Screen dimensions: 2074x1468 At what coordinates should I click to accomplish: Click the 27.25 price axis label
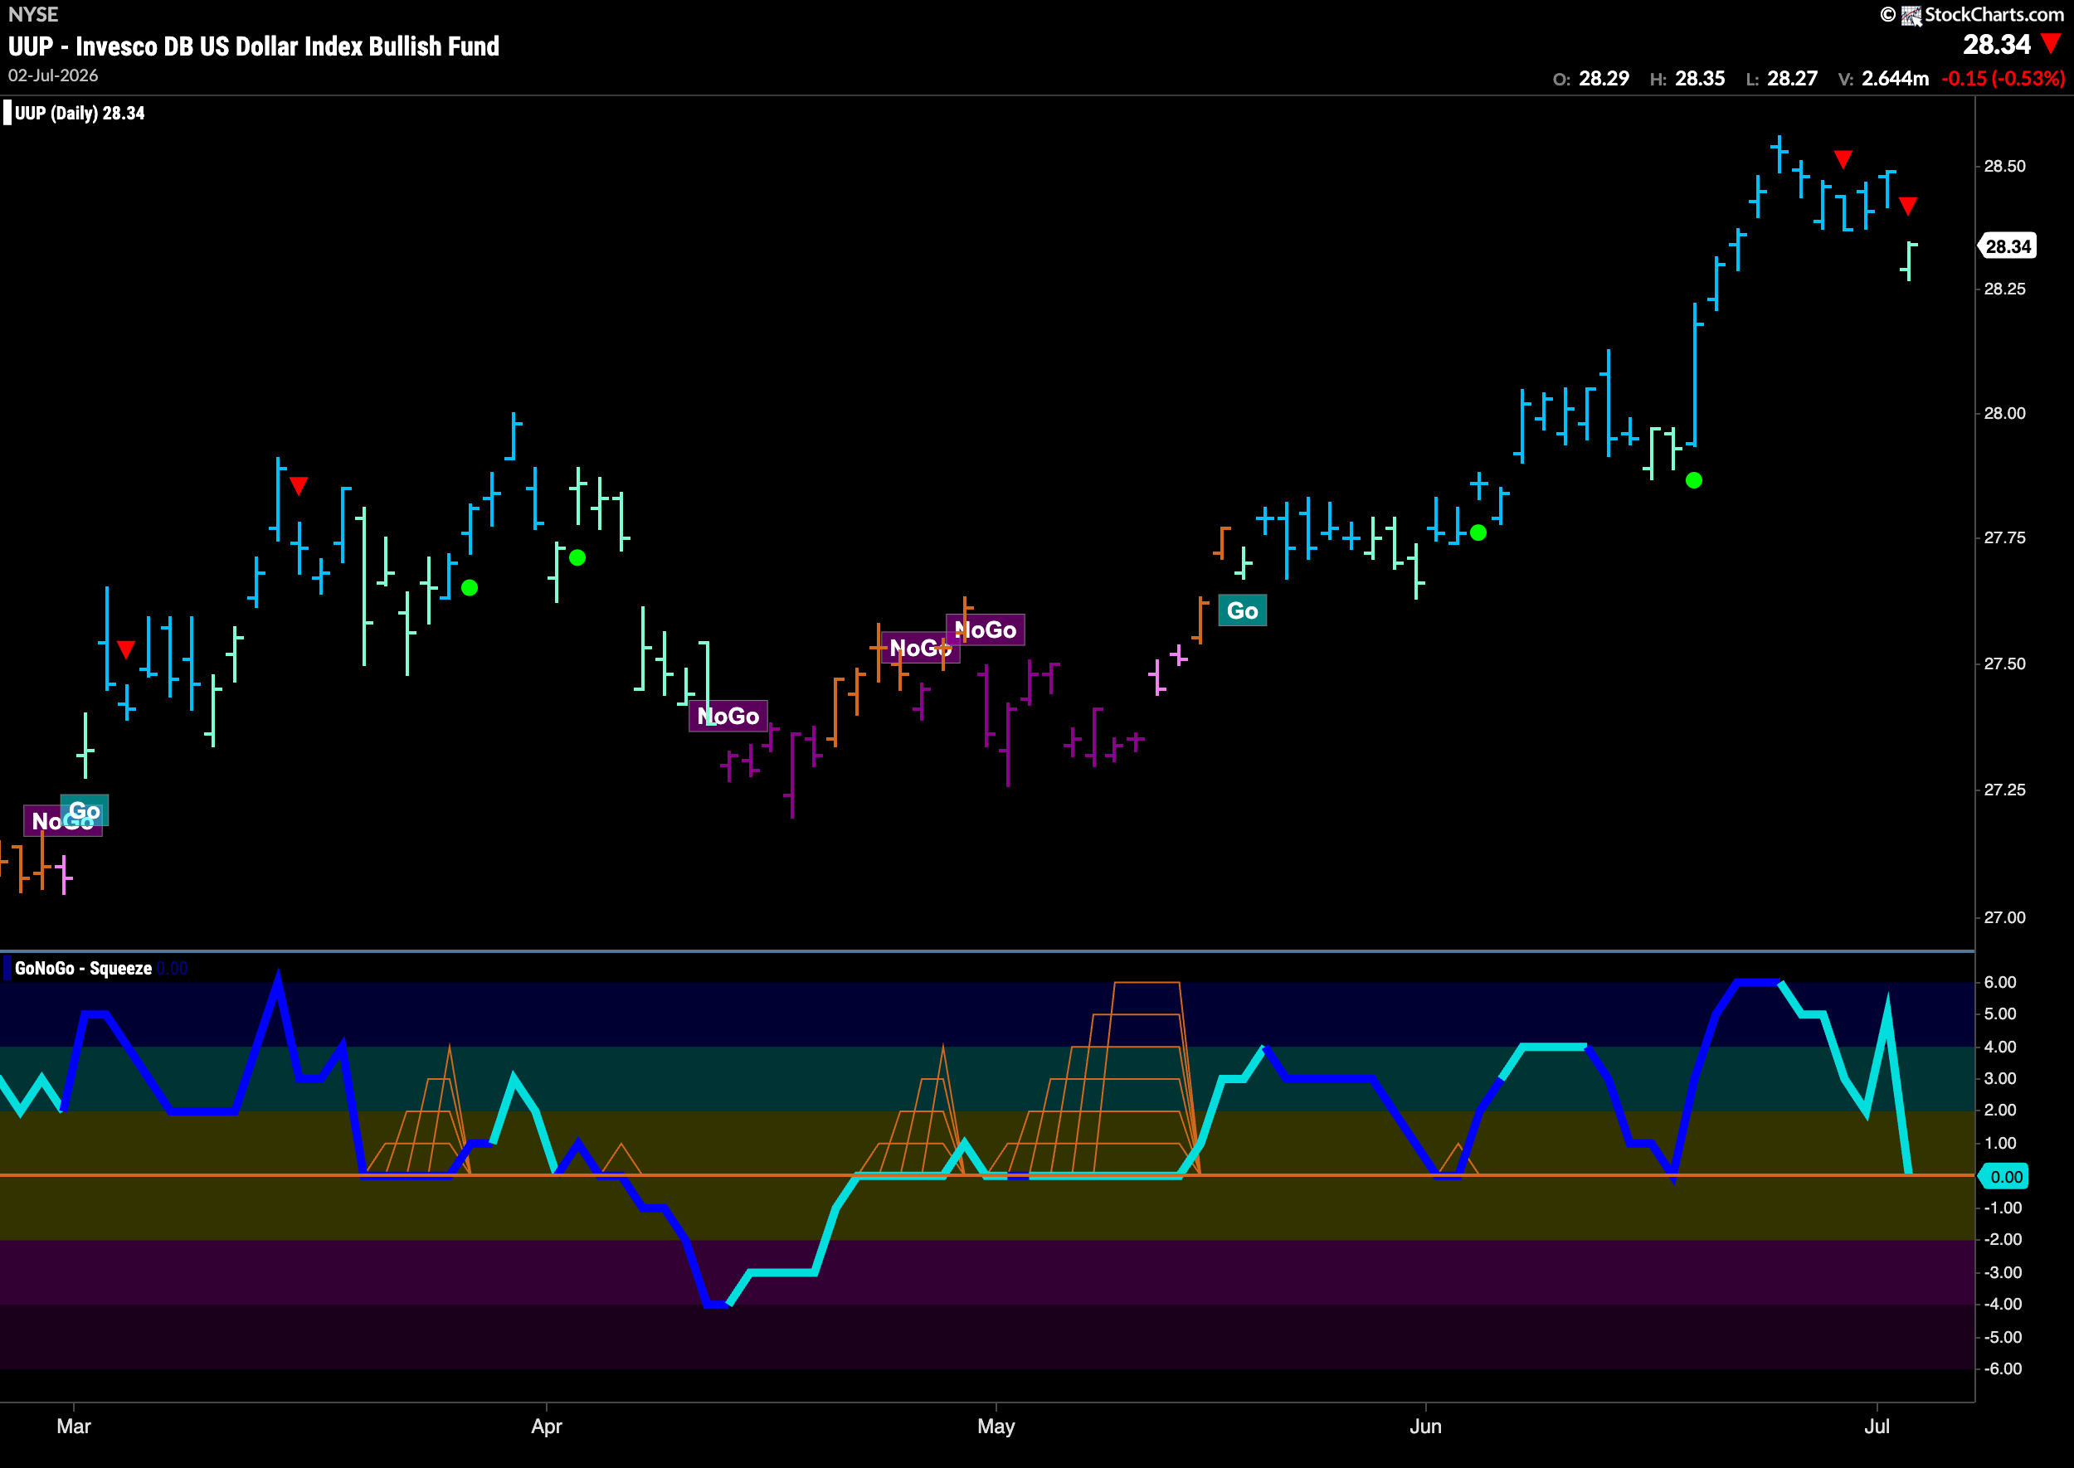[x=2004, y=790]
